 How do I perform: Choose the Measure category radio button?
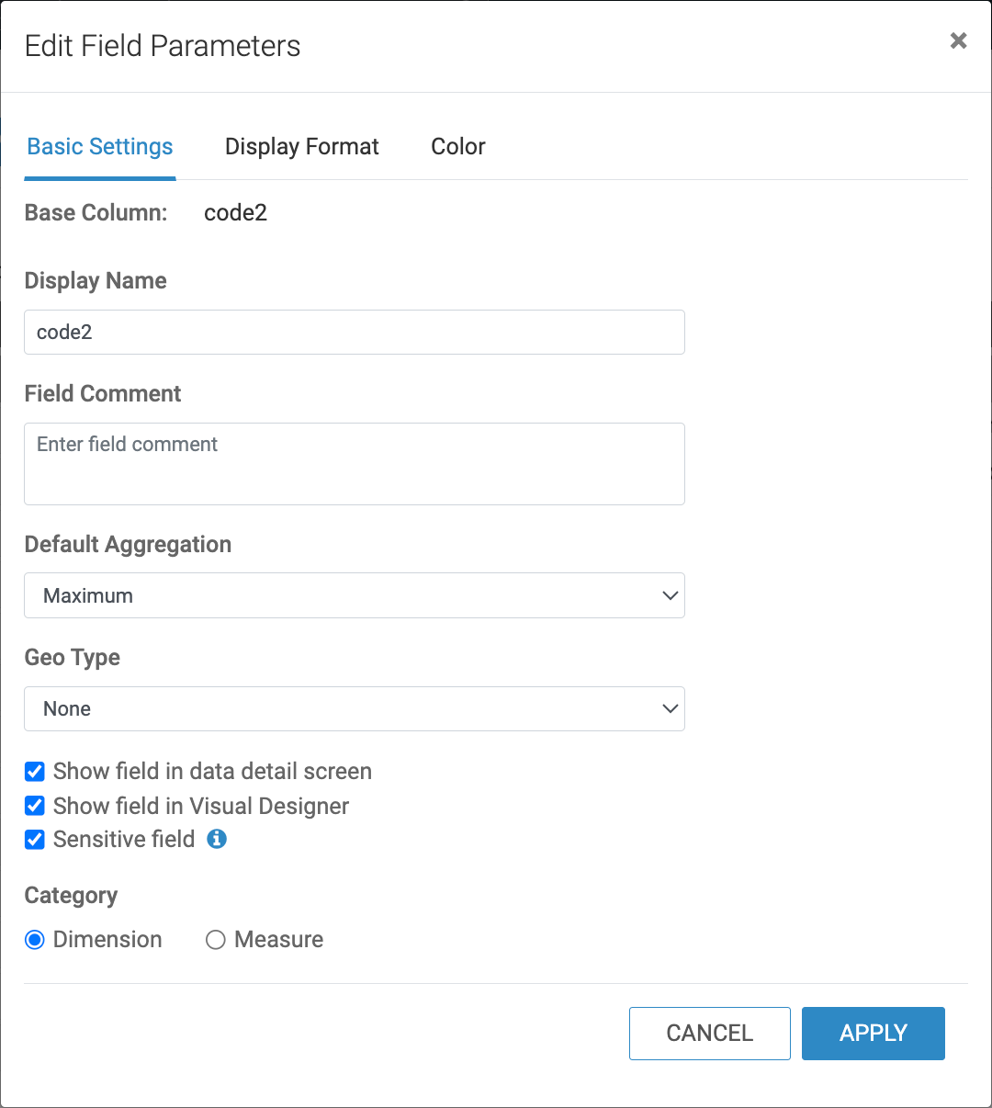216,939
